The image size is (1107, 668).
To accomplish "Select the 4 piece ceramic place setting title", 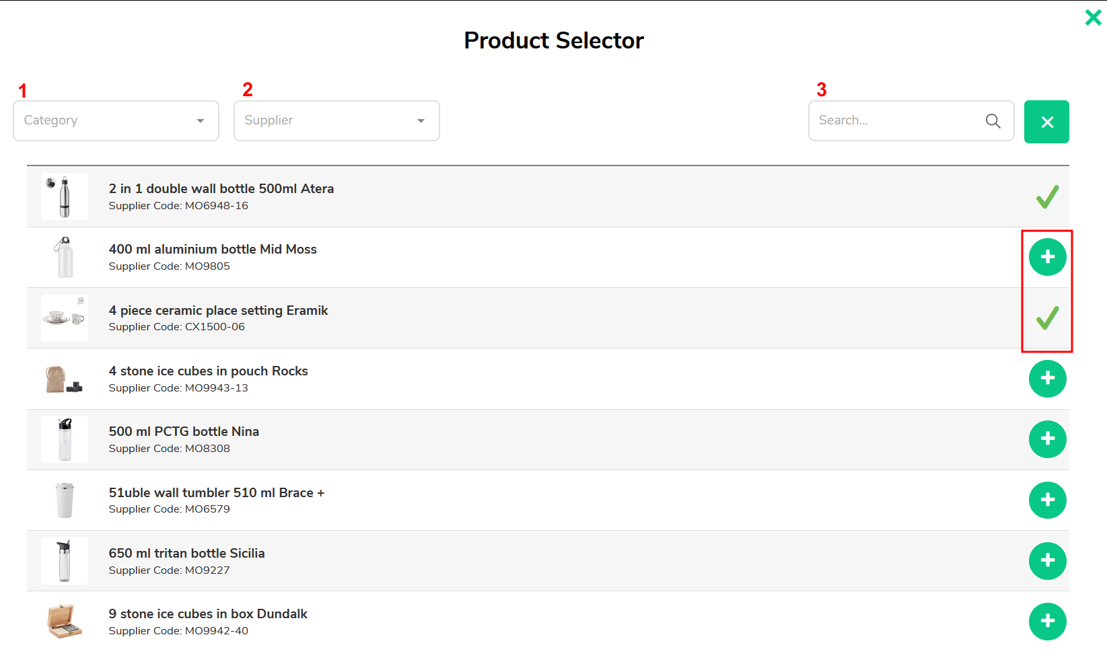I will pyautogui.click(x=218, y=310).
